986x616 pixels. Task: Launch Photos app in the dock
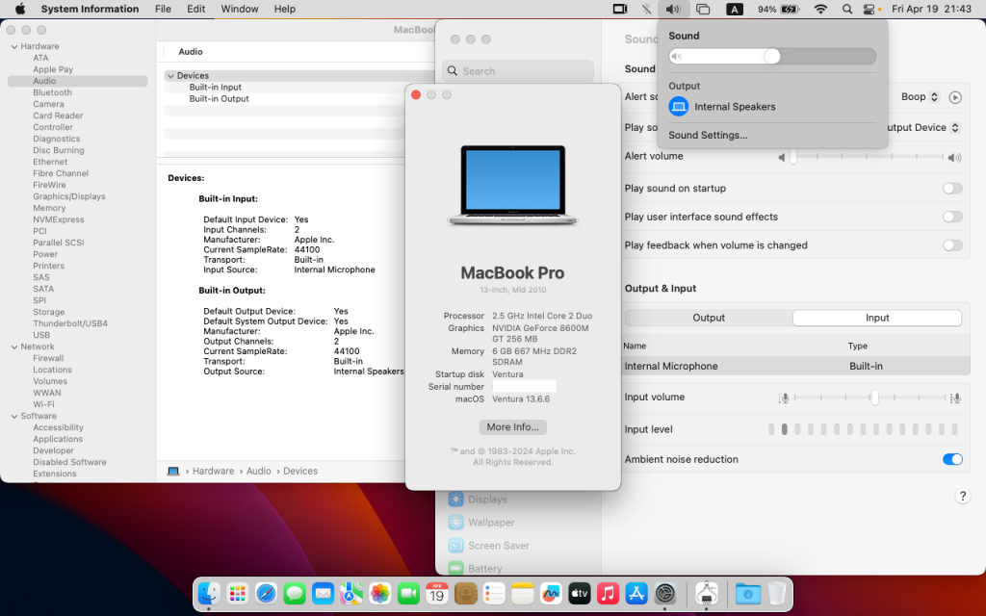pos(380,594)
